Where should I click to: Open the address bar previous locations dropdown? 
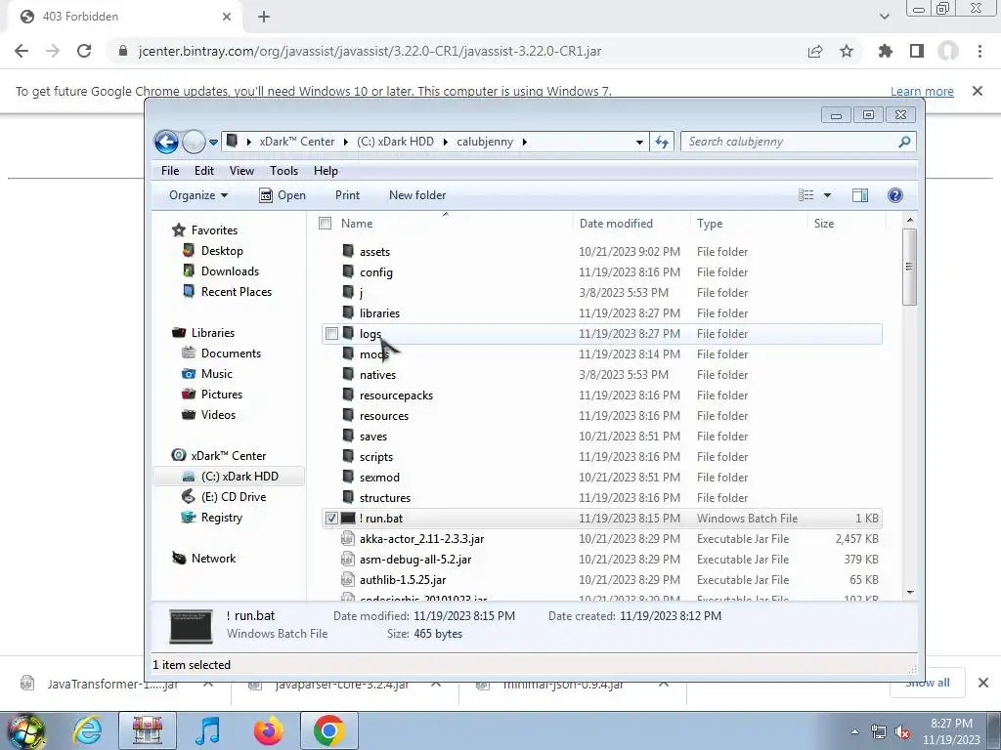[x=639, y=143]
